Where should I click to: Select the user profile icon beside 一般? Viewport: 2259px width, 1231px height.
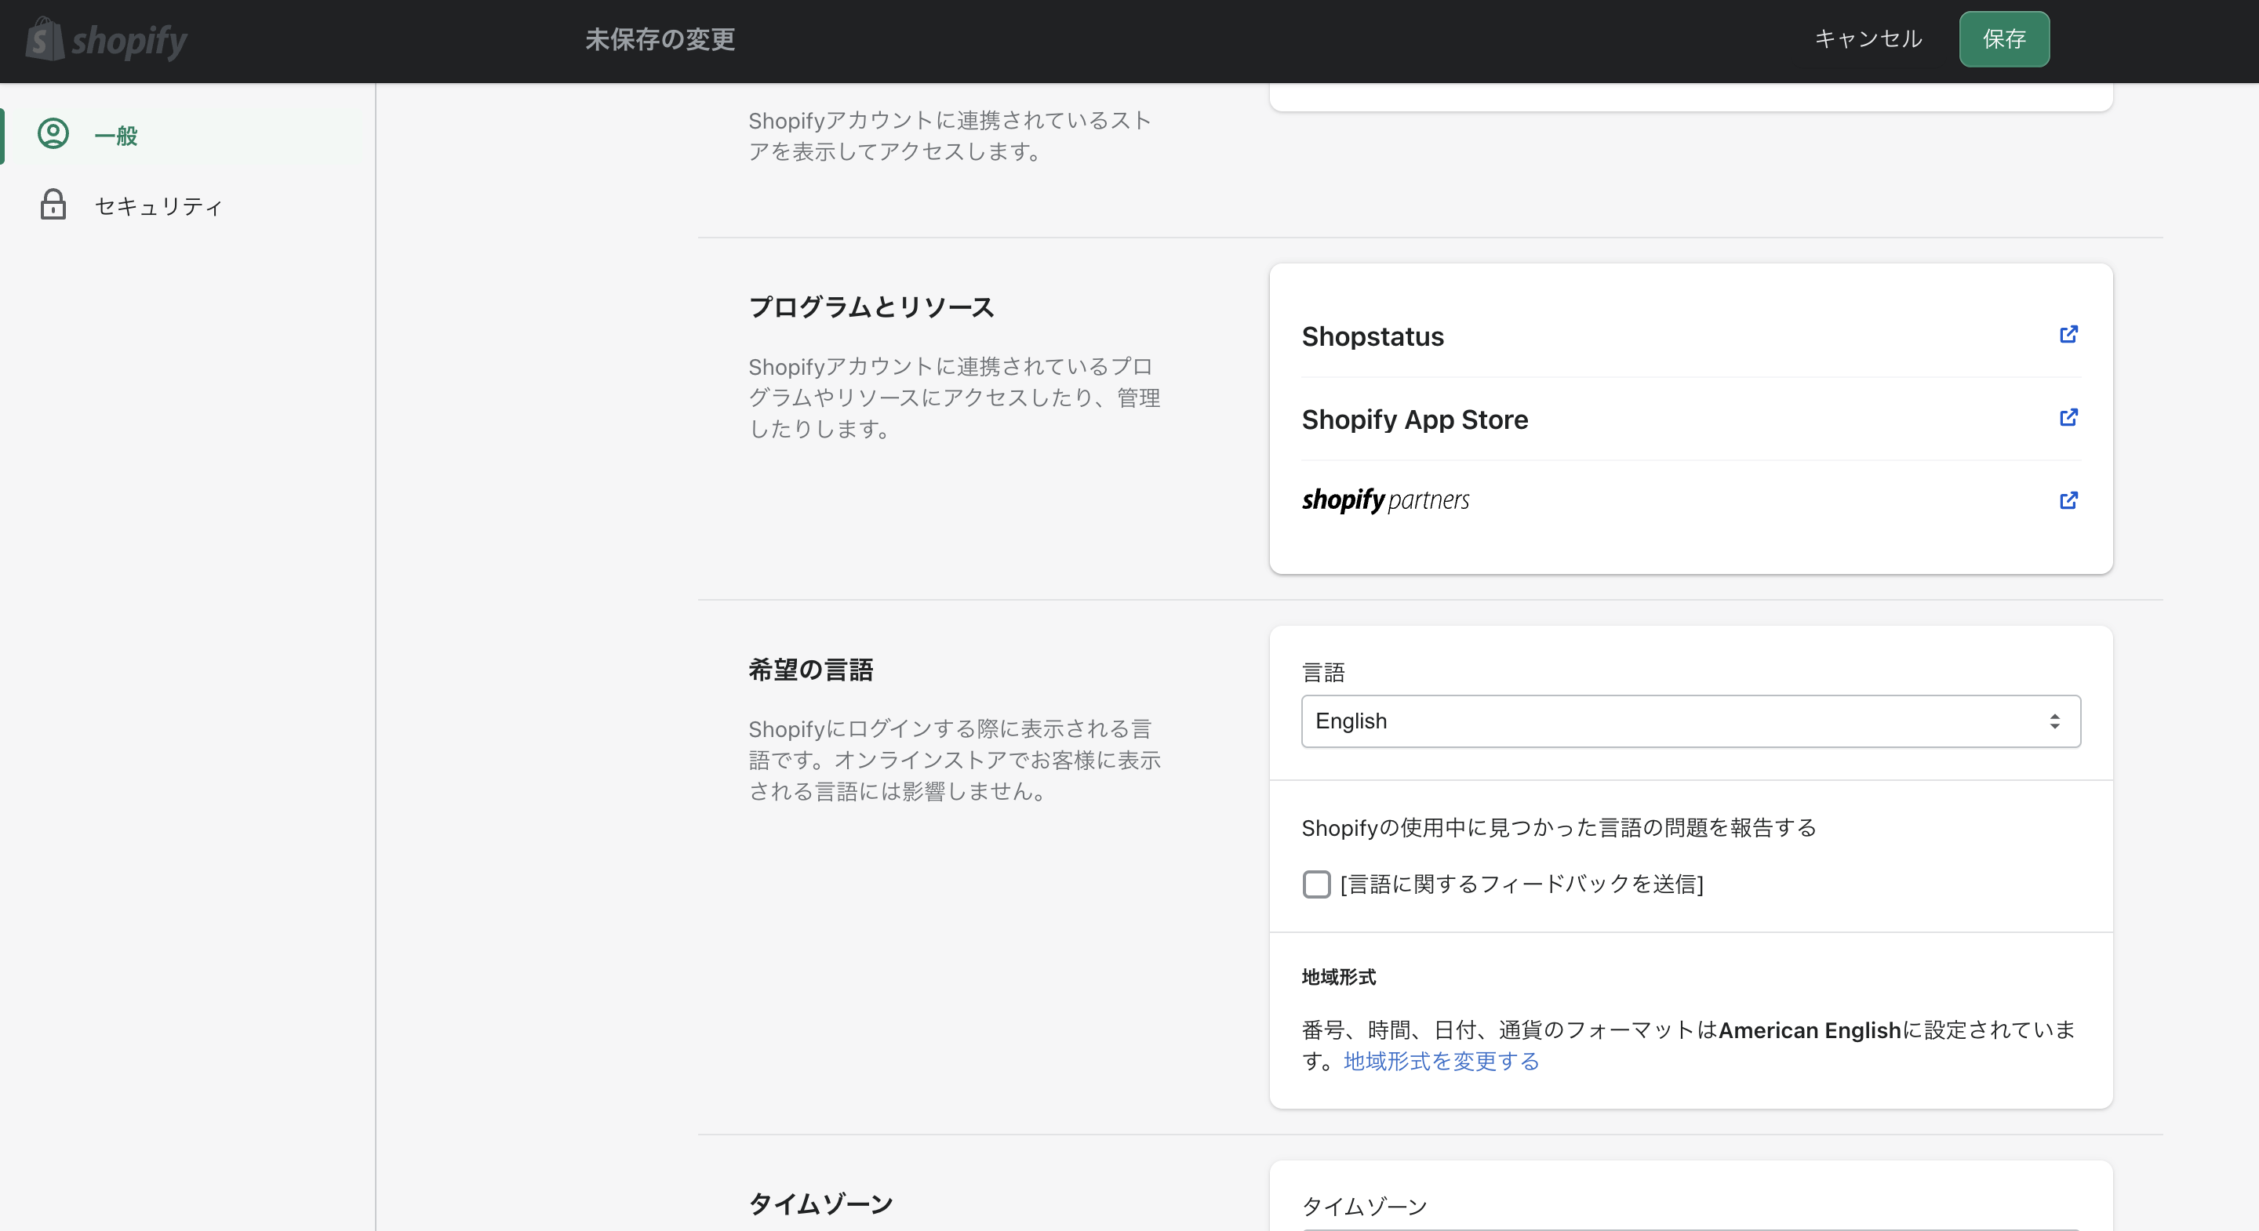tap(52, 135)
